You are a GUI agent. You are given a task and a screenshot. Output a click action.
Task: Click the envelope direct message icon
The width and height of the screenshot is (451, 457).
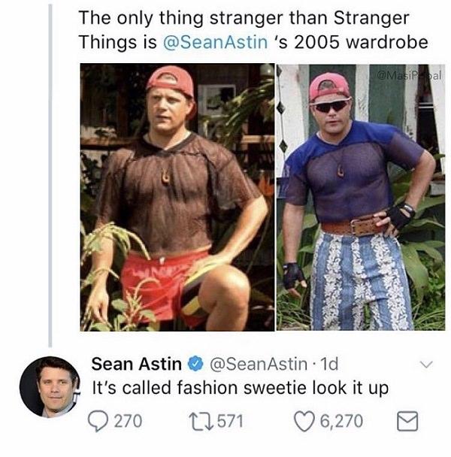(403, 421)
